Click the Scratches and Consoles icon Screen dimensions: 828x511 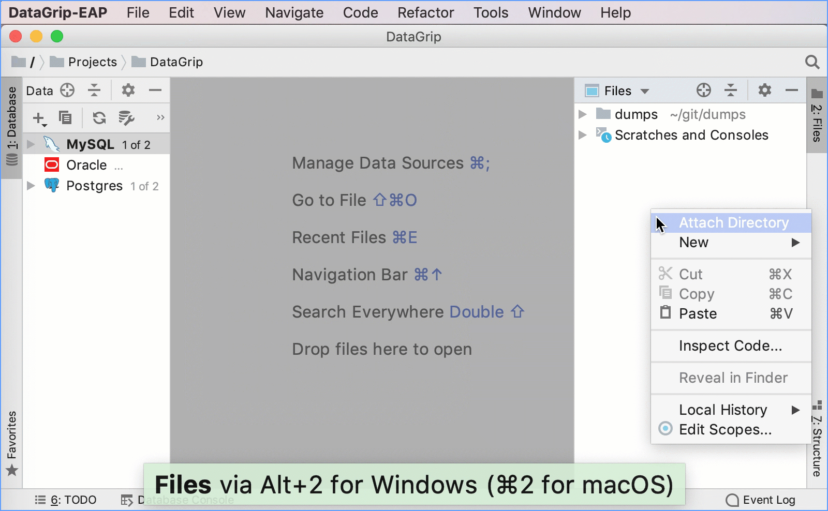coord(603,135)
